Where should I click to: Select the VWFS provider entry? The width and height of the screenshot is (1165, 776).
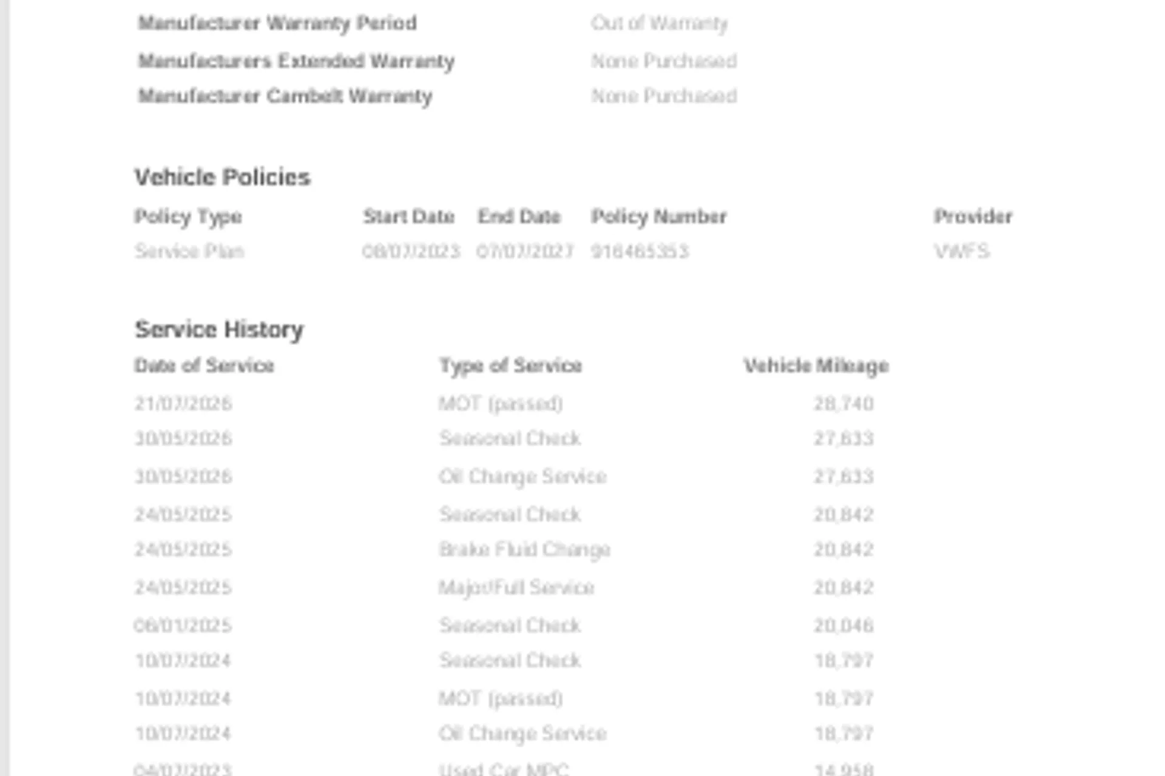click(962, 251)
